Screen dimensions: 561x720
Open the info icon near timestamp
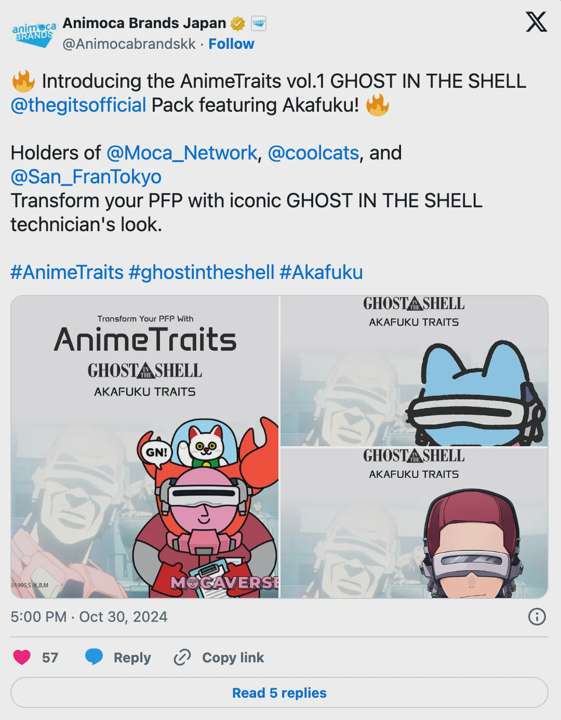coord(537,617)
